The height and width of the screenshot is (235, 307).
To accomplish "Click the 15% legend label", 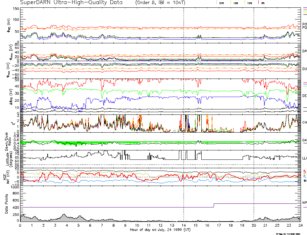I will tap(236, 3).
